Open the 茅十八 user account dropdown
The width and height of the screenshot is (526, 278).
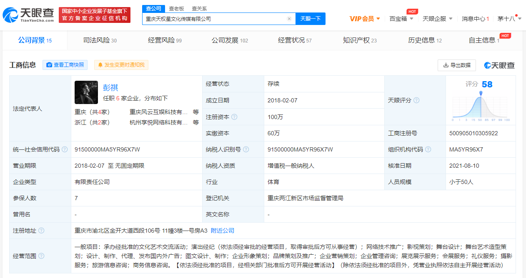point(509,19)
